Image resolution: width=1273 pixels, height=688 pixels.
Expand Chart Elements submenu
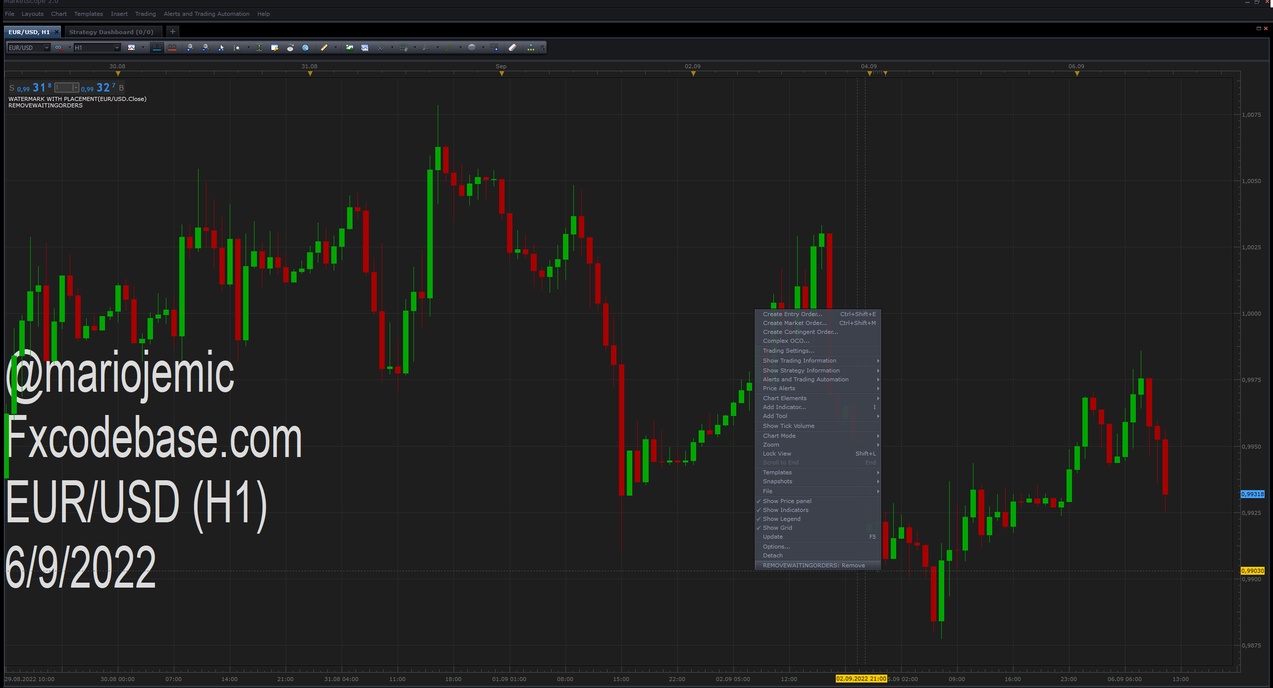[x=818, y=398]
